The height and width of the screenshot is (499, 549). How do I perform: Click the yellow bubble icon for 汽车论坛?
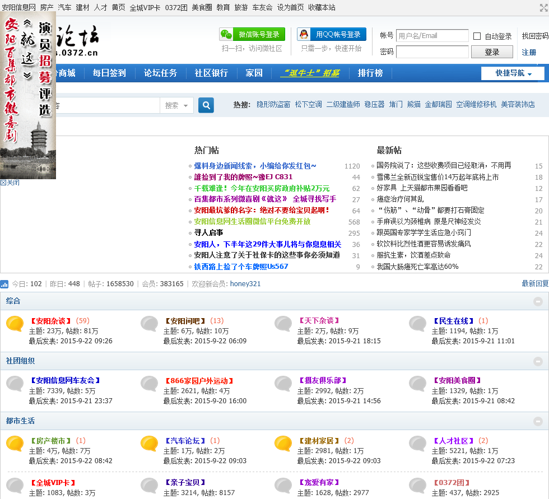[150, 444]
